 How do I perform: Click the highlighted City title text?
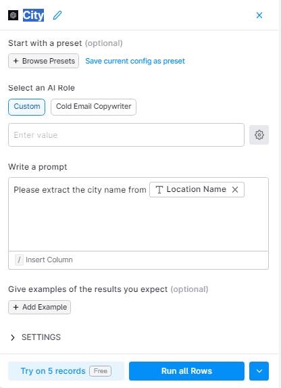click(33, 16)
